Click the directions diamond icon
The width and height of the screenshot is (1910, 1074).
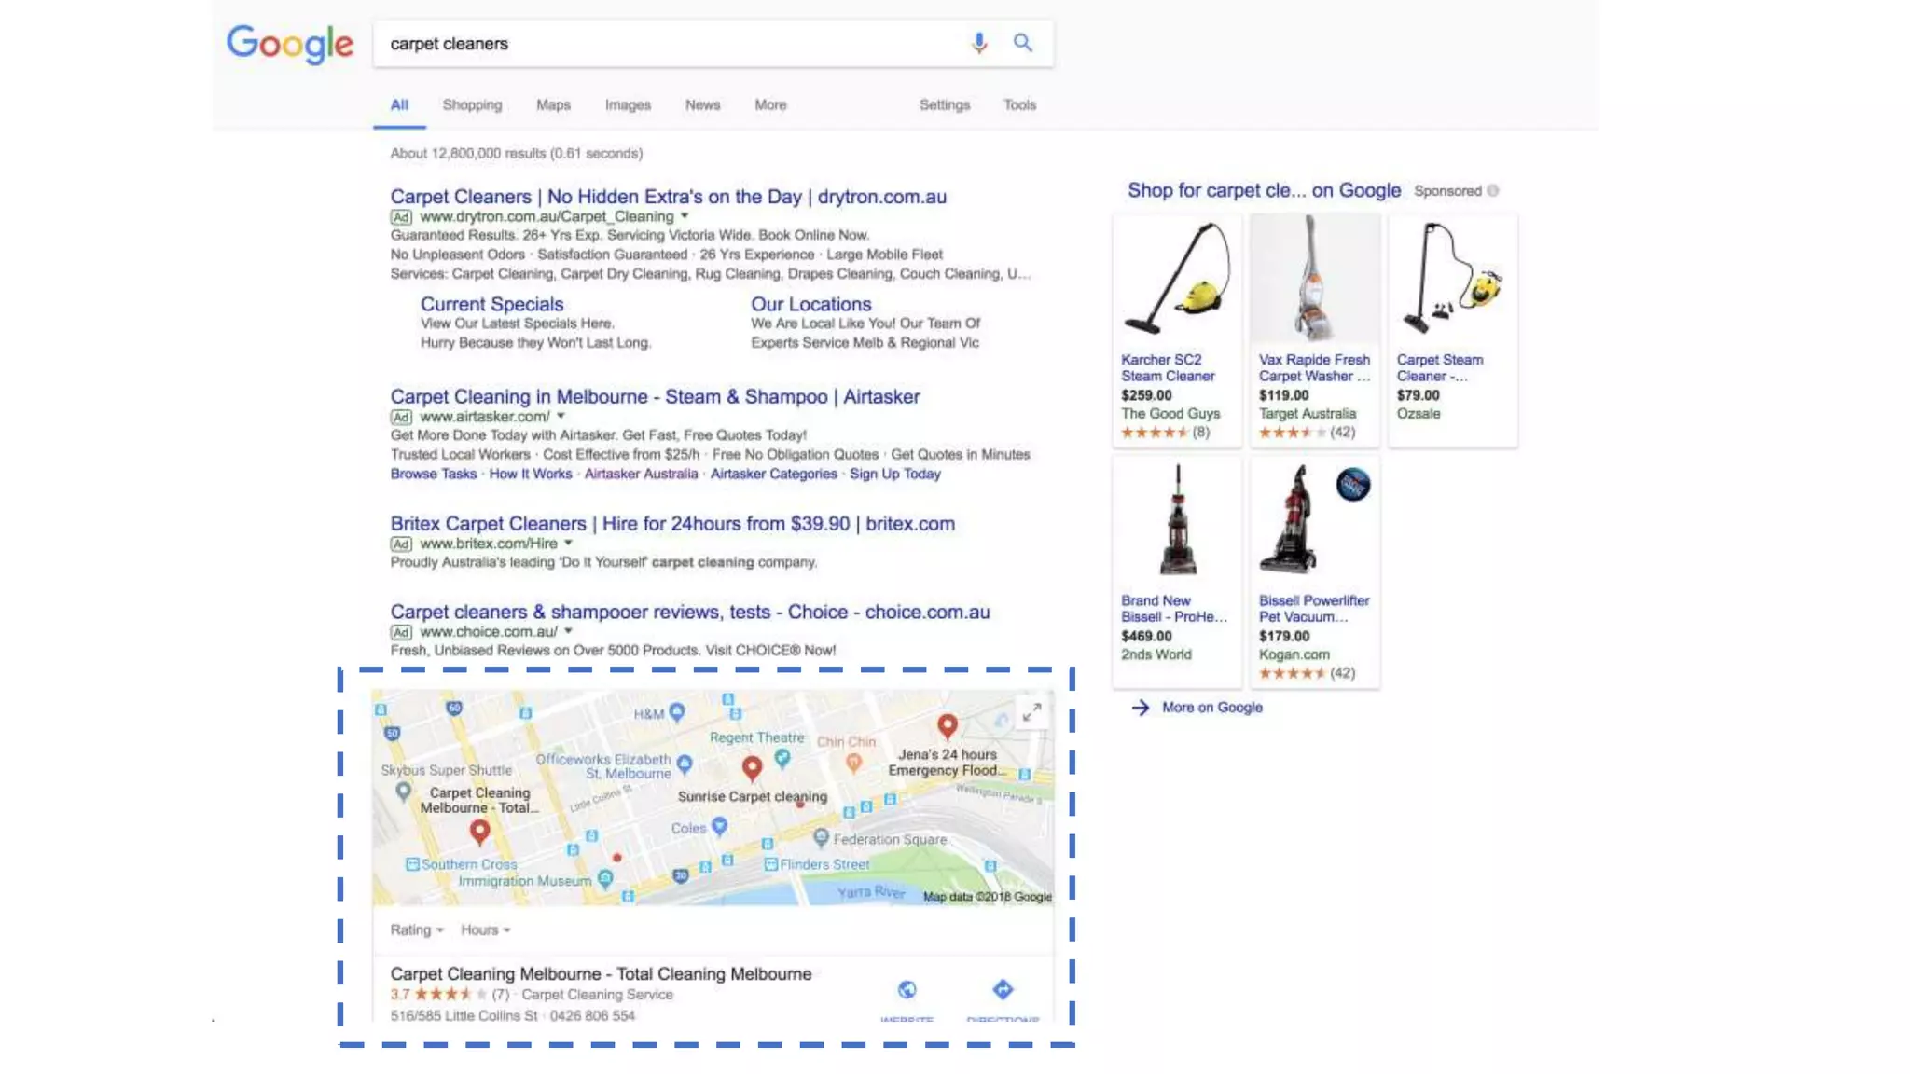[x=1003, y=989]
